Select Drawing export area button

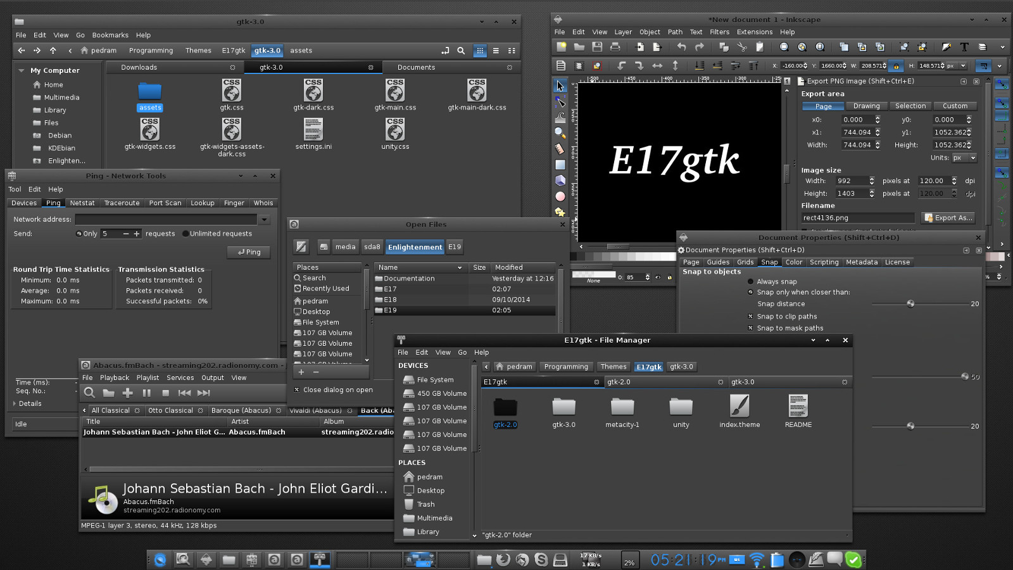(866, 106)
